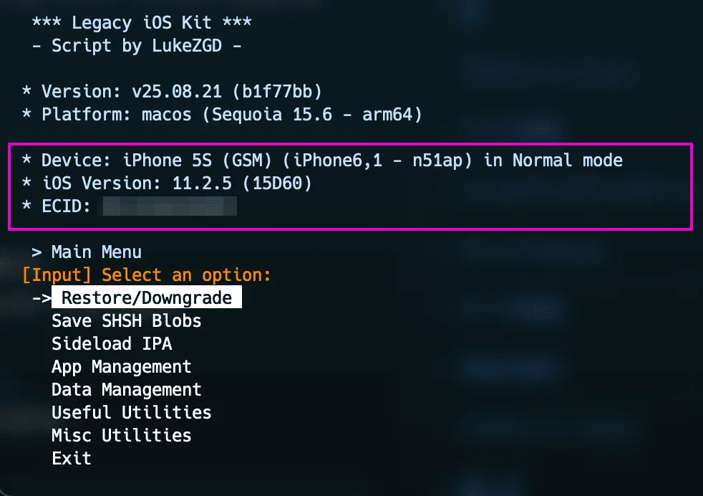The image size is (703, 496).
Task: Select the highlighted Restore/Downgrade option
Action: (x=147, y=297)
